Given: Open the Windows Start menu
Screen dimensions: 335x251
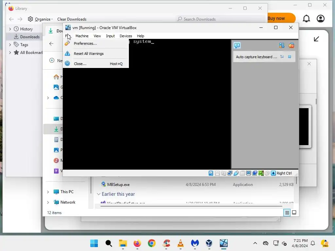Looking at the screenshot, I should tap(94, 243).
